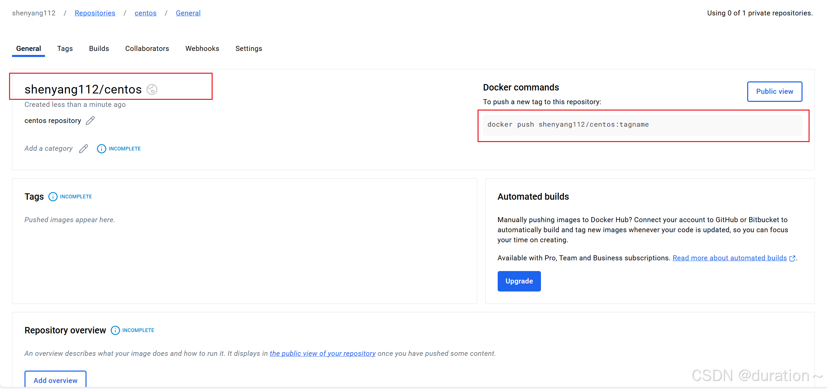Open the Repositories breadcrumb link
Screen dimensions: 827x389
coord(95,13)
